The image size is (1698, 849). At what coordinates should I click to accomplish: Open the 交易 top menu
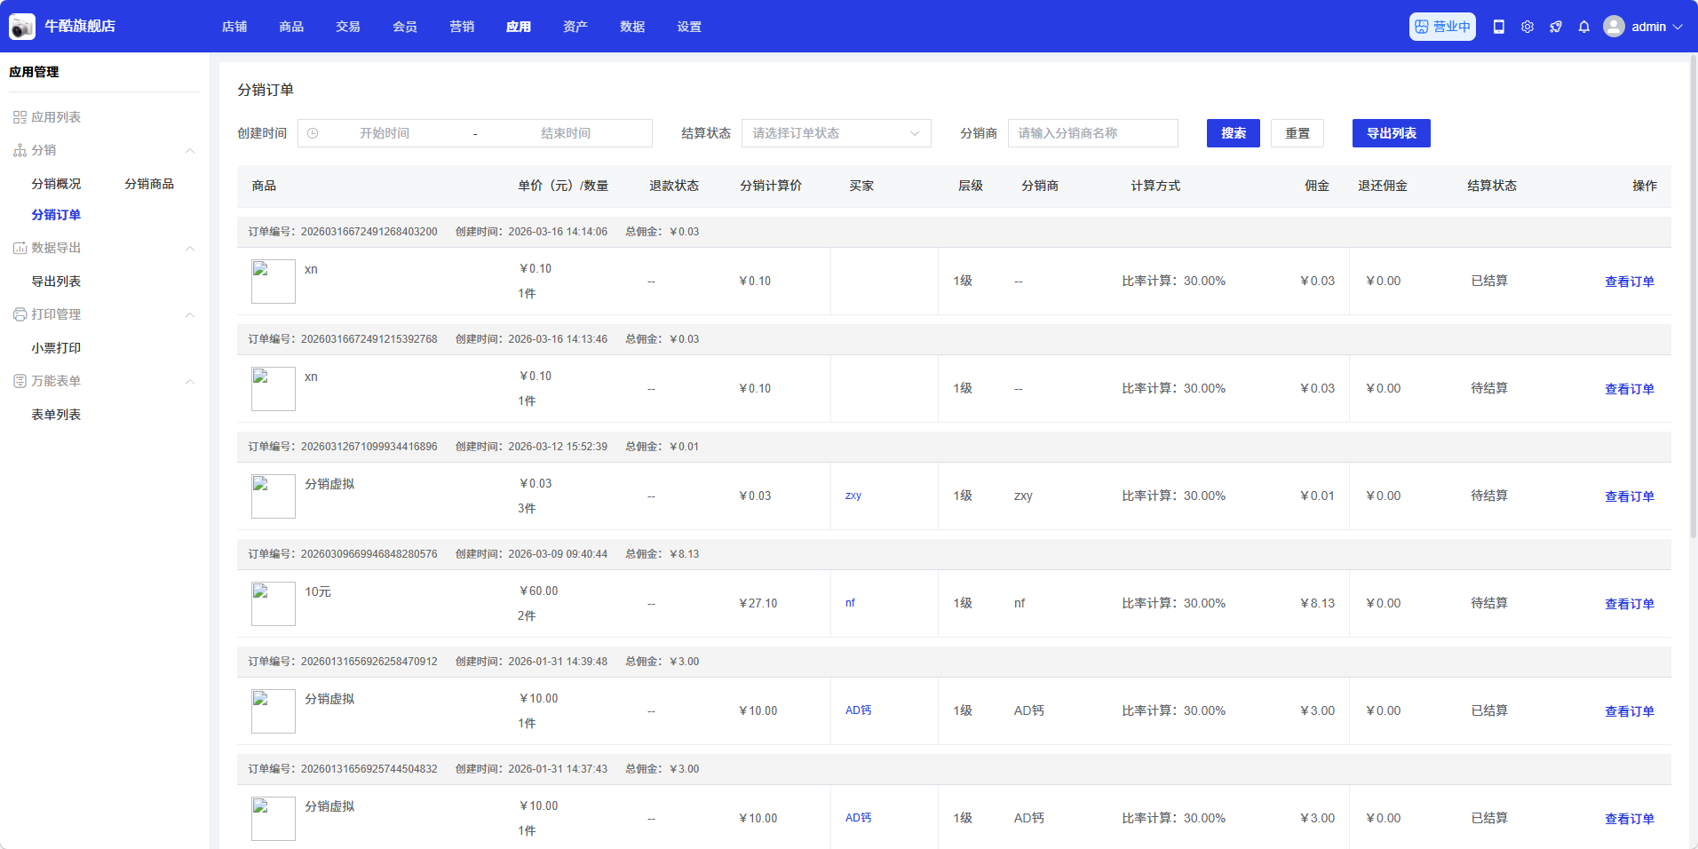(348, 27)
